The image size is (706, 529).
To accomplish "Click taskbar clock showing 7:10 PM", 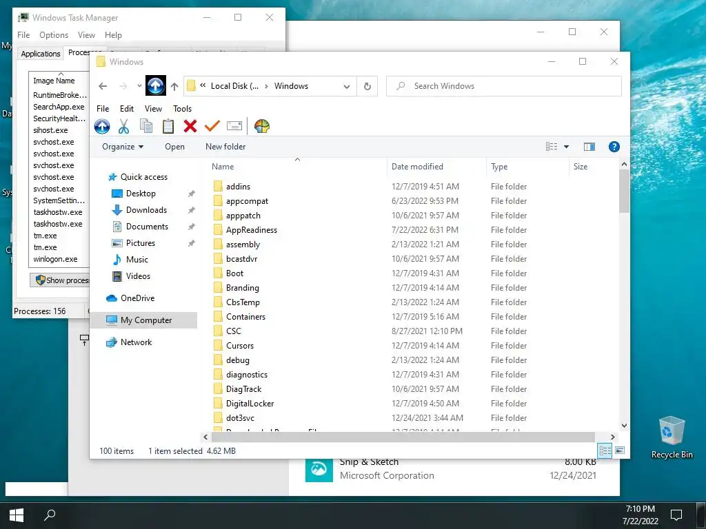I will coord(641,515).
